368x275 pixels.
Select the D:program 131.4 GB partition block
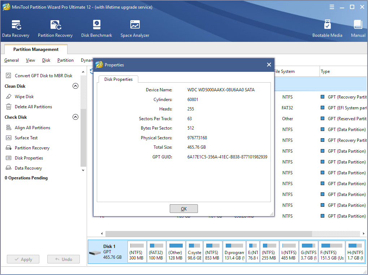tap(234, 252)
